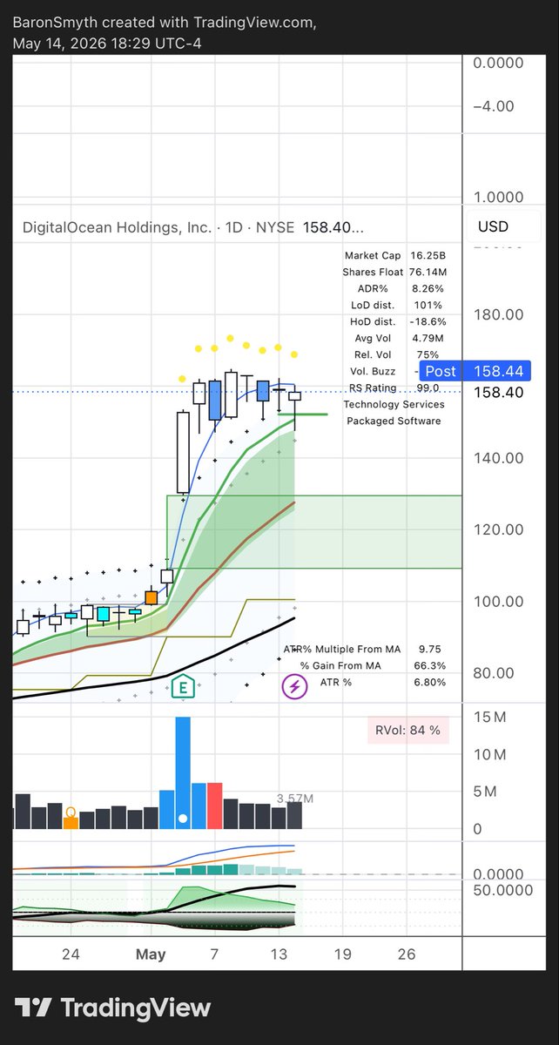The image size is (559, 1045).
Task: Click the 140.00 price axis label
Action: (x=498, y=458)
